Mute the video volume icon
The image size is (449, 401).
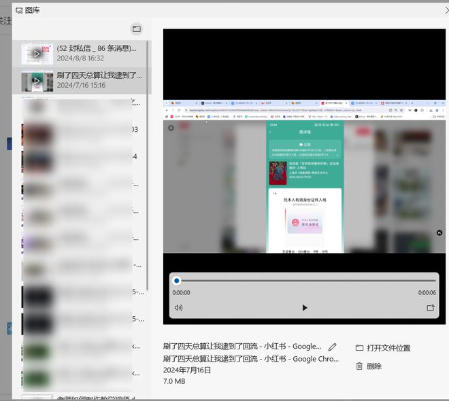(178, 308)
